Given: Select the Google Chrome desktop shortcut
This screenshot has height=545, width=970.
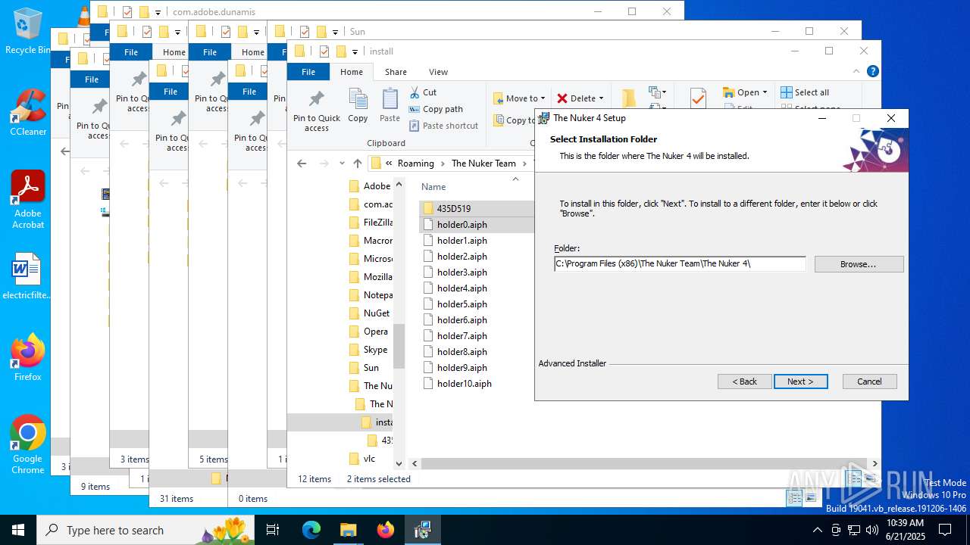Looking at the screenshot, I should click(x=27, y=444).
